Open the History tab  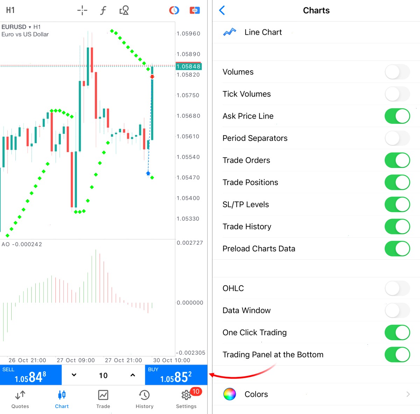coord(145,399)
